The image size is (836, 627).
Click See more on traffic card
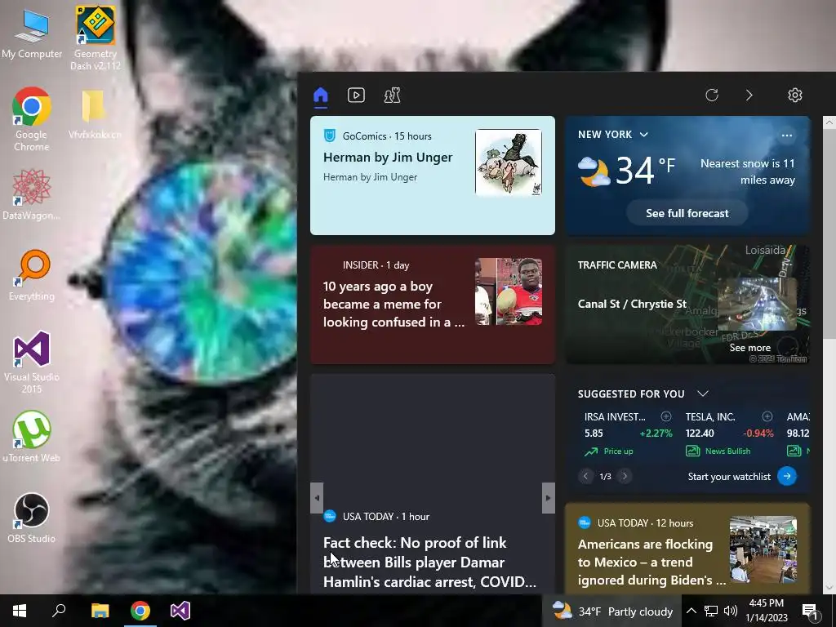tap(749, 348)
